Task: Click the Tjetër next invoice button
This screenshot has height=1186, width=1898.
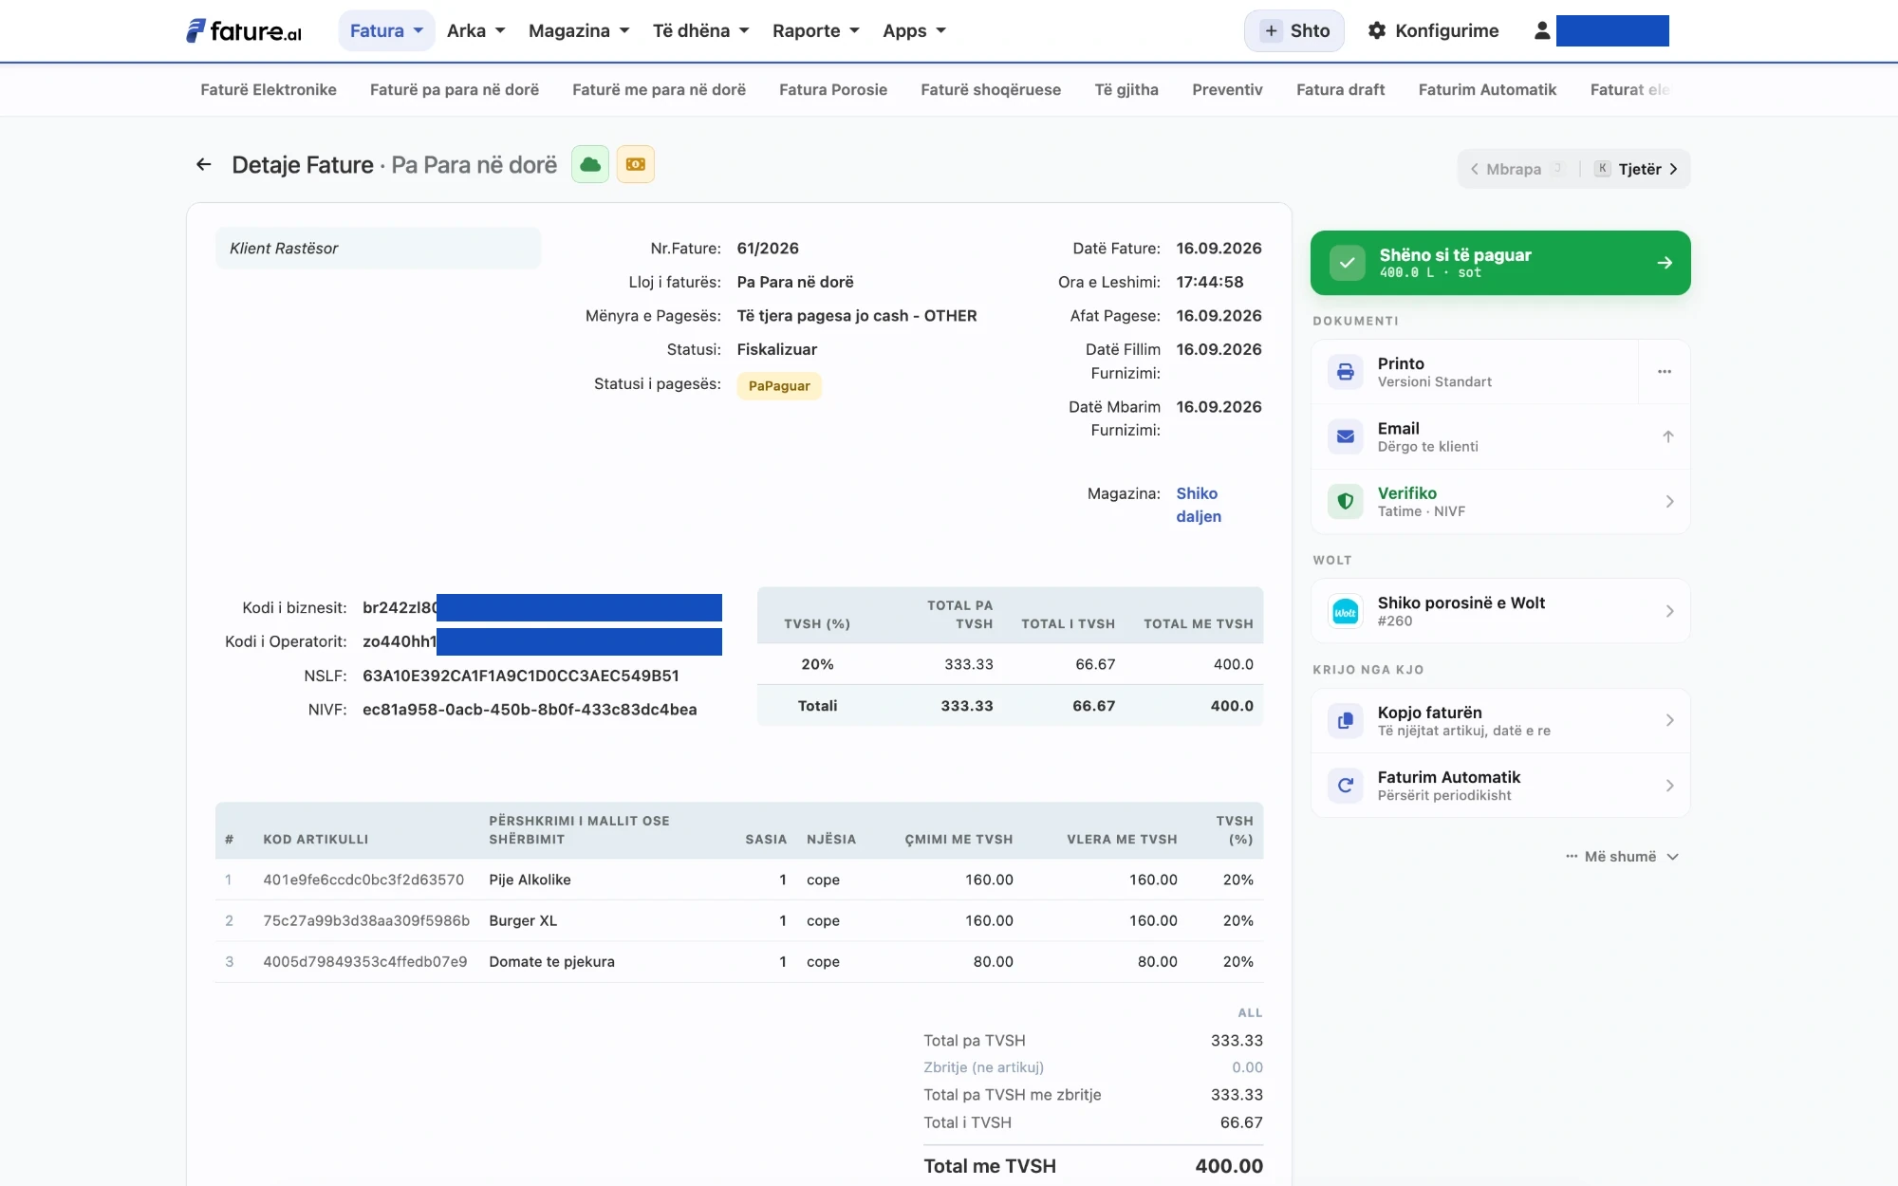Action: click(1638, 169)
